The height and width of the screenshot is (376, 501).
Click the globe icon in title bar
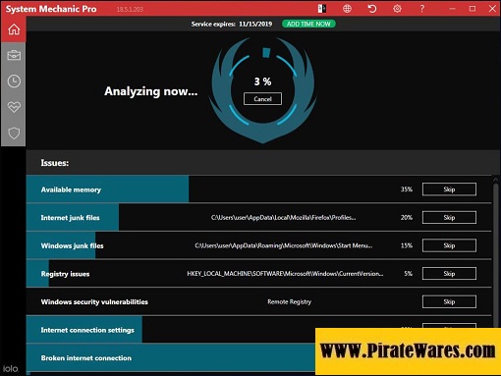click(x=347, y=9)
